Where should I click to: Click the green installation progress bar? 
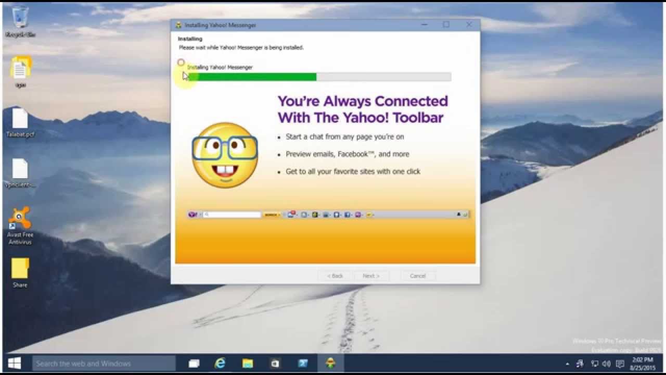point(319,77)
